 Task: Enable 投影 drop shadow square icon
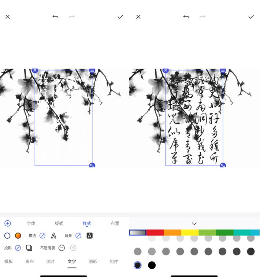point(29,248)
